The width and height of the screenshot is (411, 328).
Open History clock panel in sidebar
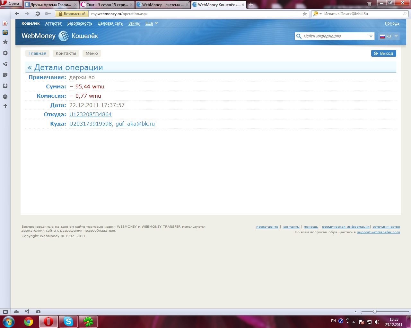(5, 97)
